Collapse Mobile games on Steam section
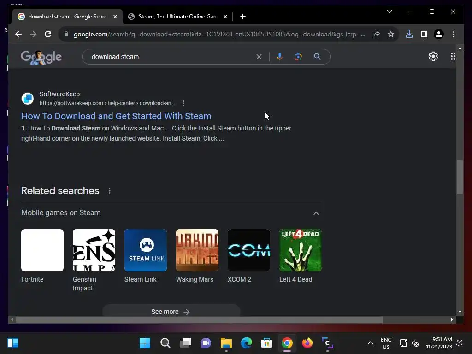This screenshot has height=354, width=472. pyautogui.click(x=316, y=213)
